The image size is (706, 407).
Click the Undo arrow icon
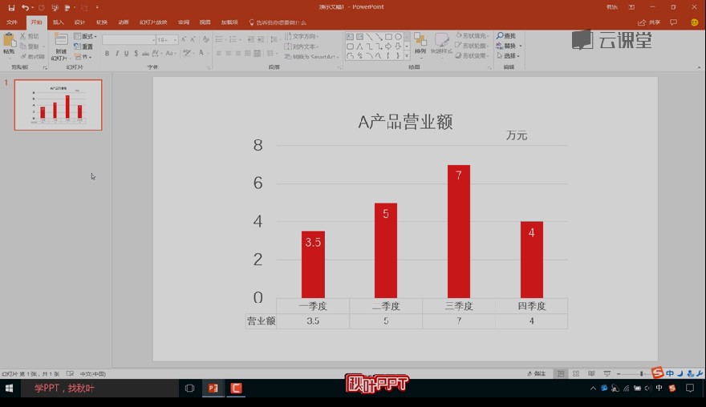(x=25, y=7)
